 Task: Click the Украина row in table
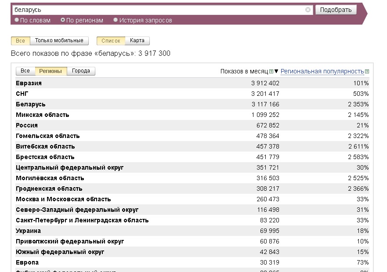pyautogui.click(x=29, y=231)
